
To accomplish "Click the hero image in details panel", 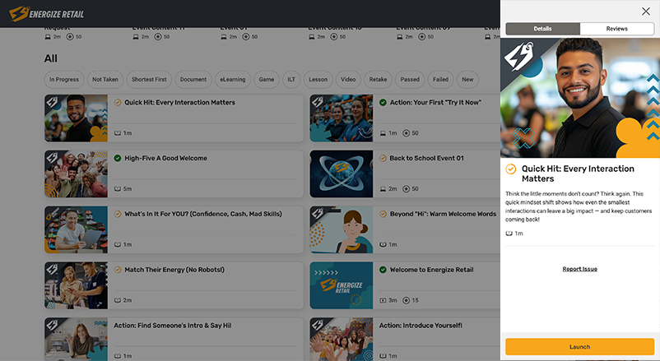I will pos(580,98).
